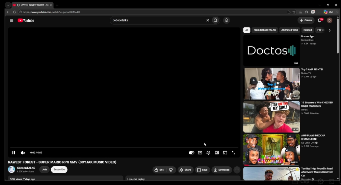Switch the player to theater mode
Image resolution: width=341 pixels, height=185 pixels.
coord(217,153)
